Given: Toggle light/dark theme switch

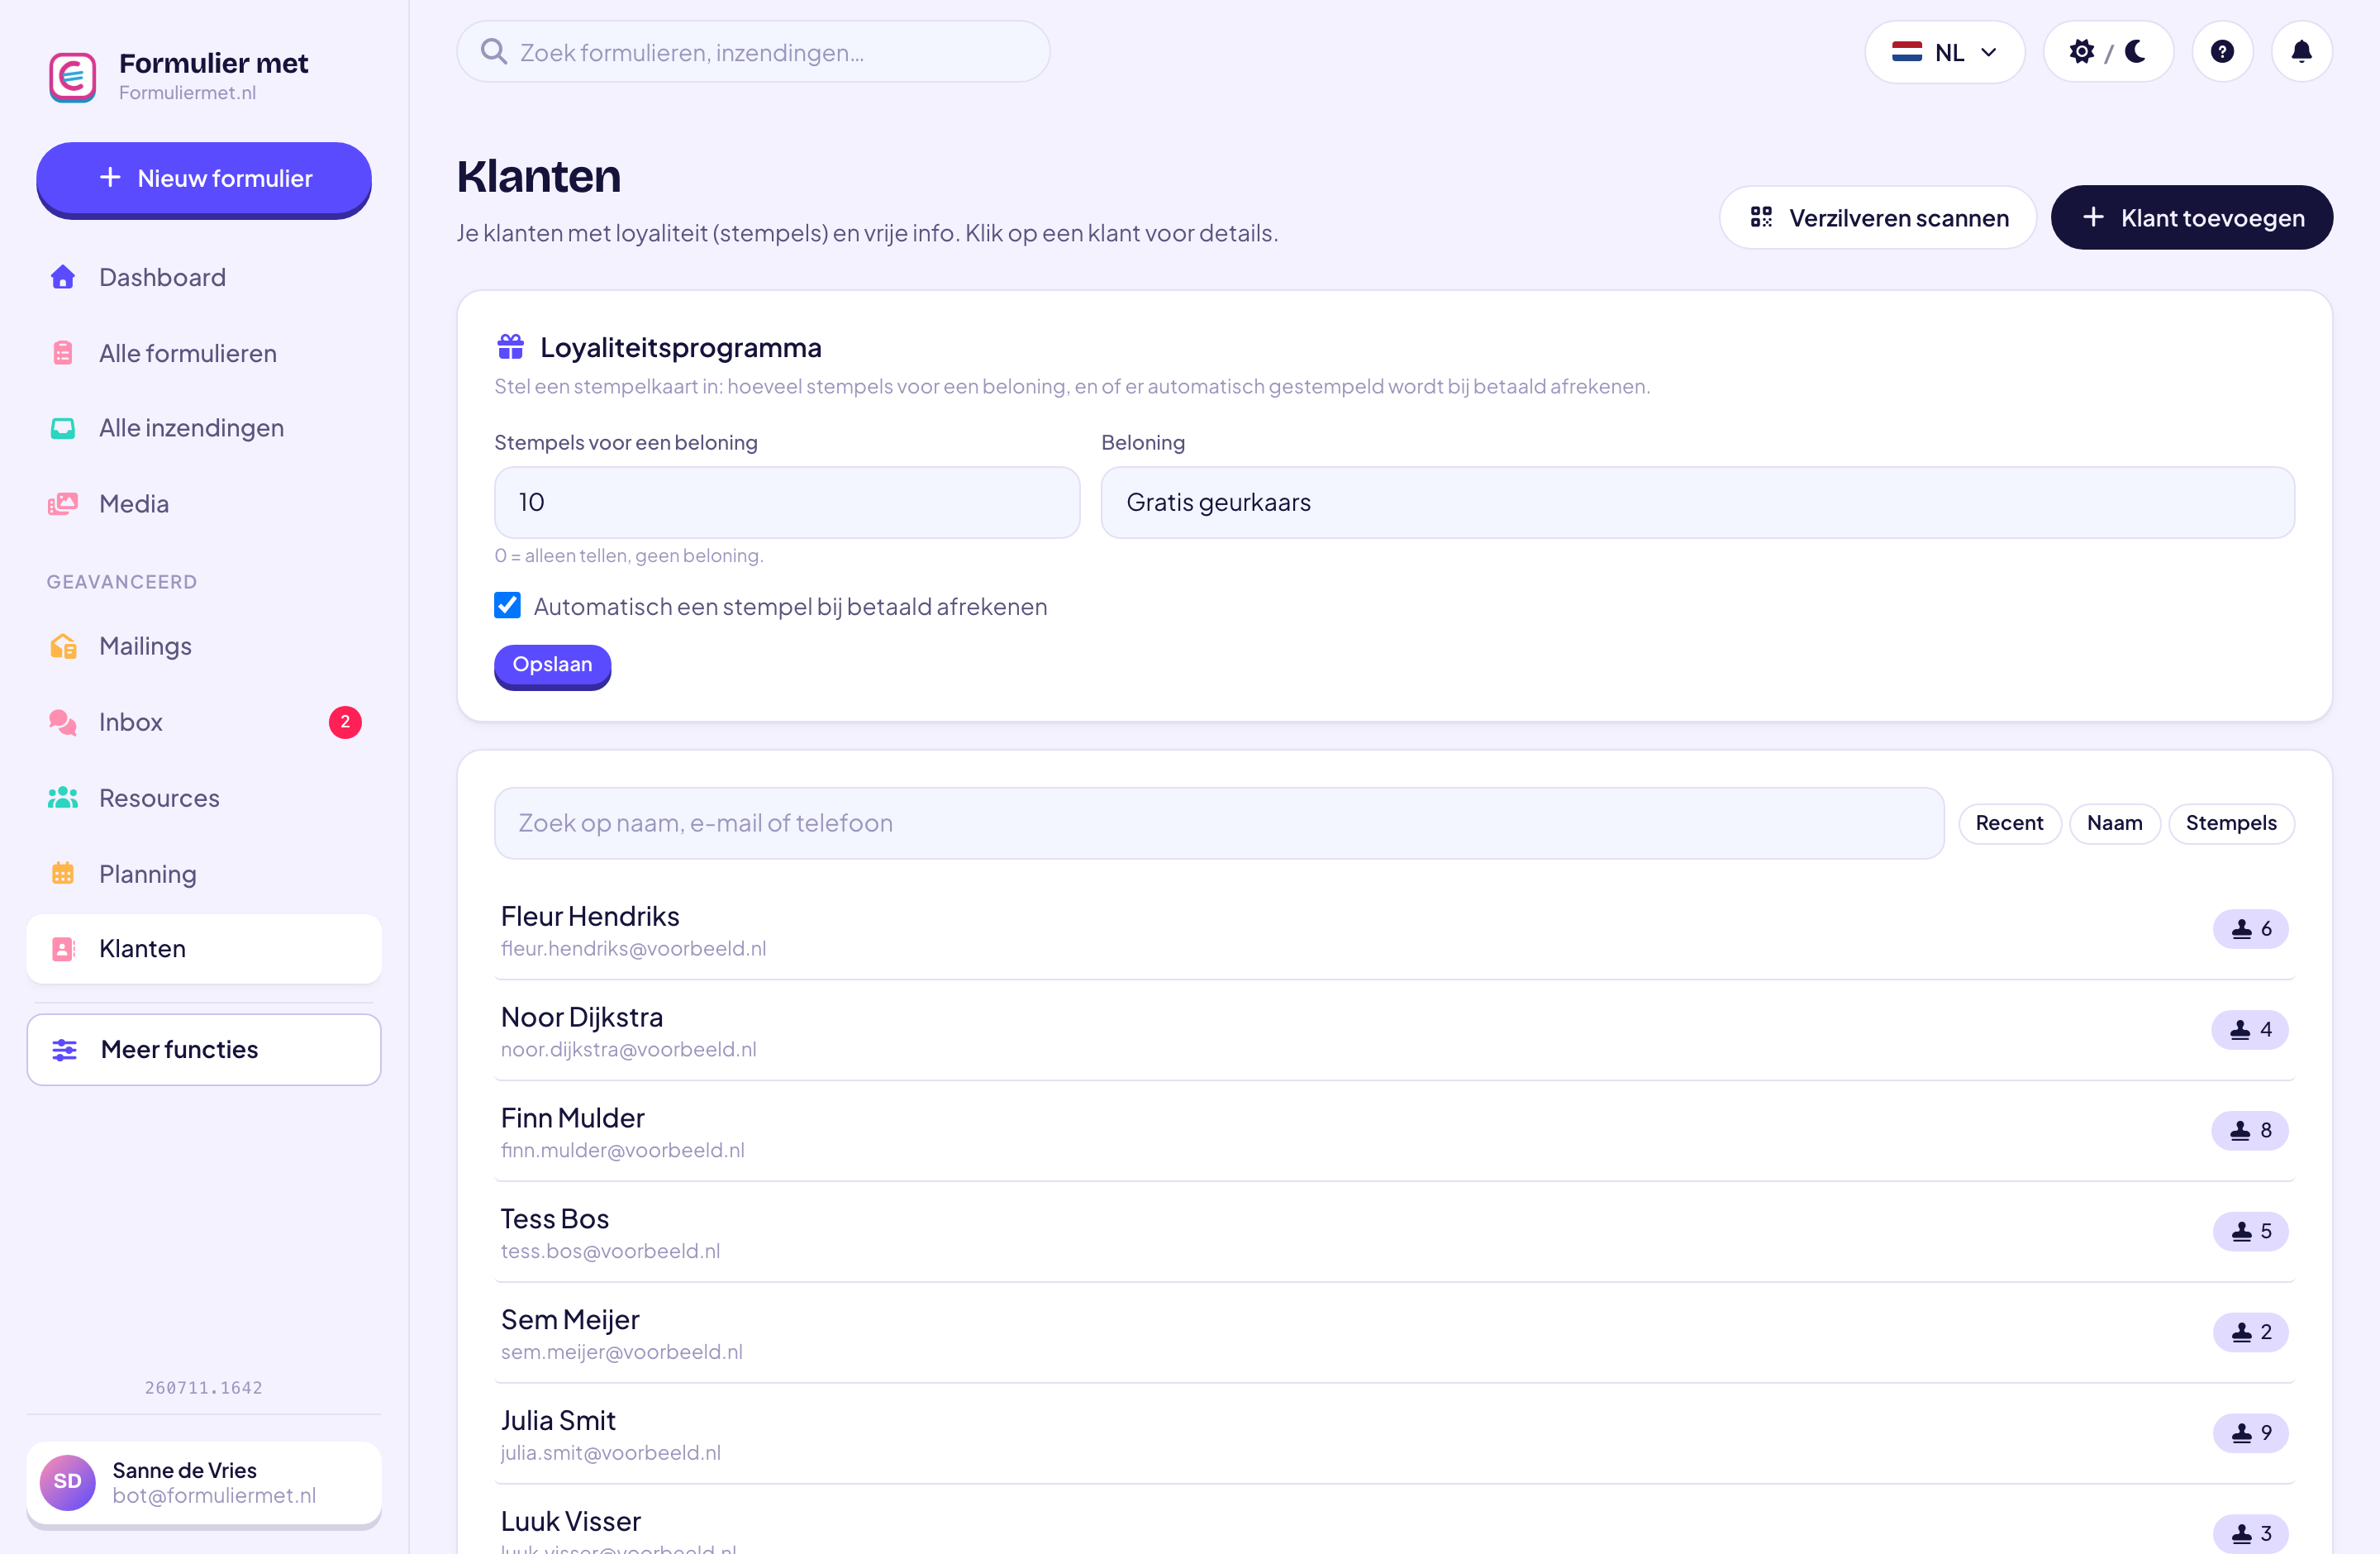Looking at the screenshot, I should pyautogui.click(x=2108, y=52).
